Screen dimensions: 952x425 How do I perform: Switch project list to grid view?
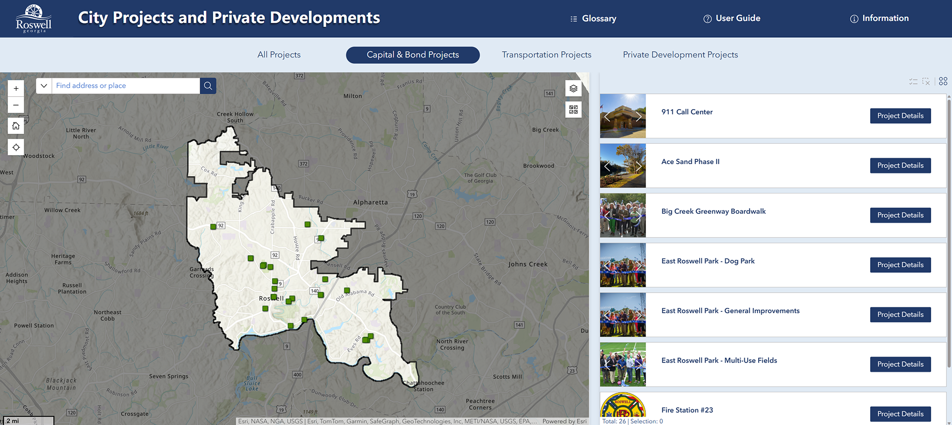point(943,81)
